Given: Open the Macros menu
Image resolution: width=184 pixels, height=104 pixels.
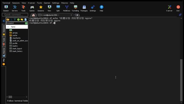Looking at the screenshot, I should coord(64,3).
